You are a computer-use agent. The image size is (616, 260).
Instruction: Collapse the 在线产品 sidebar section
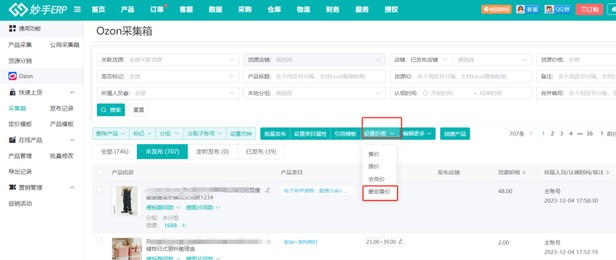72,140
